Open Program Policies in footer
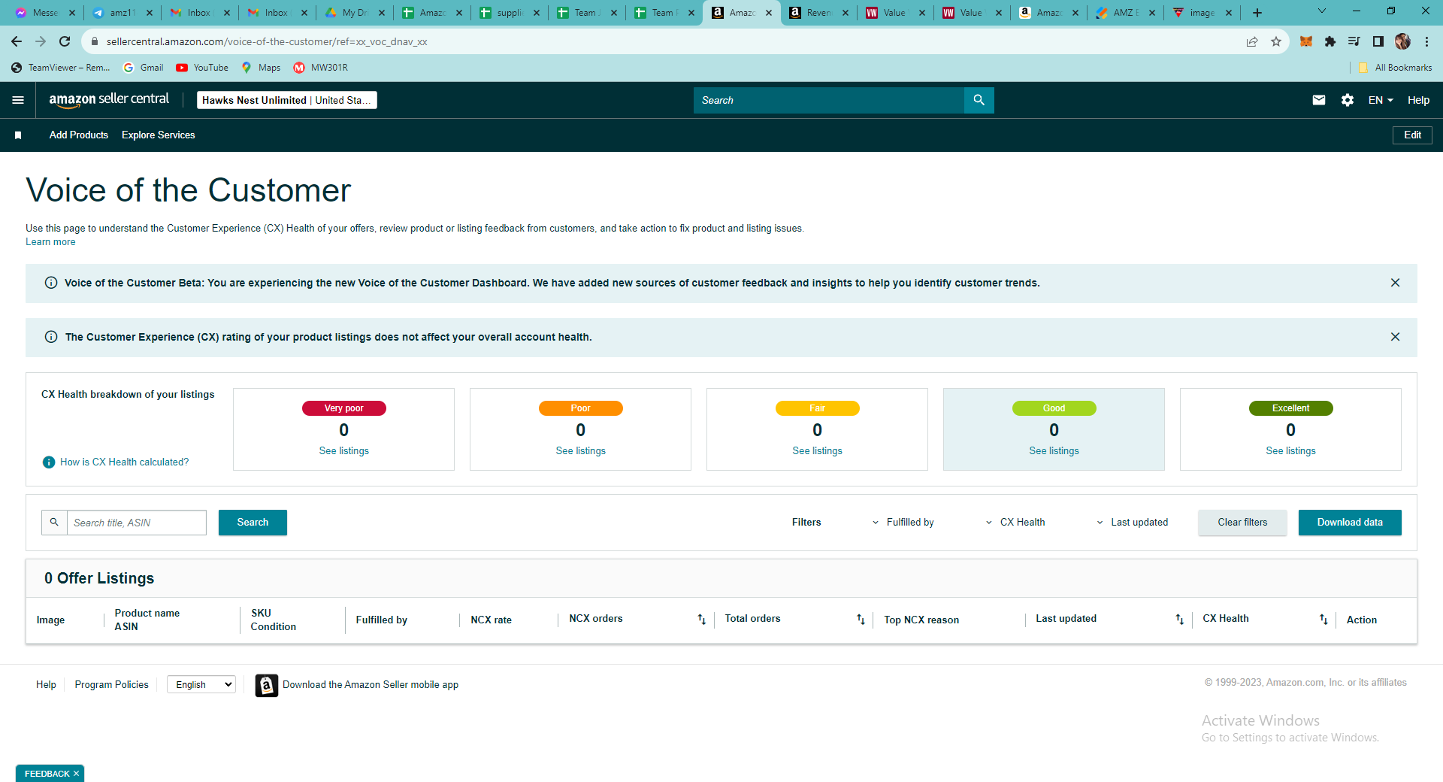The image size is (1443, 782). [112, 685]
